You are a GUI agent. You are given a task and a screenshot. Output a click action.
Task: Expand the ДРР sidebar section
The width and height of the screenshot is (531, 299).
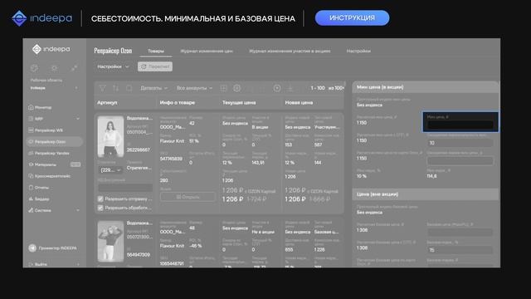click(x=54, y=119)
